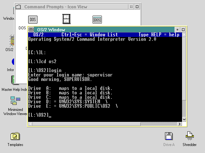Minimize the OS/2 Window

coord(177,30)
